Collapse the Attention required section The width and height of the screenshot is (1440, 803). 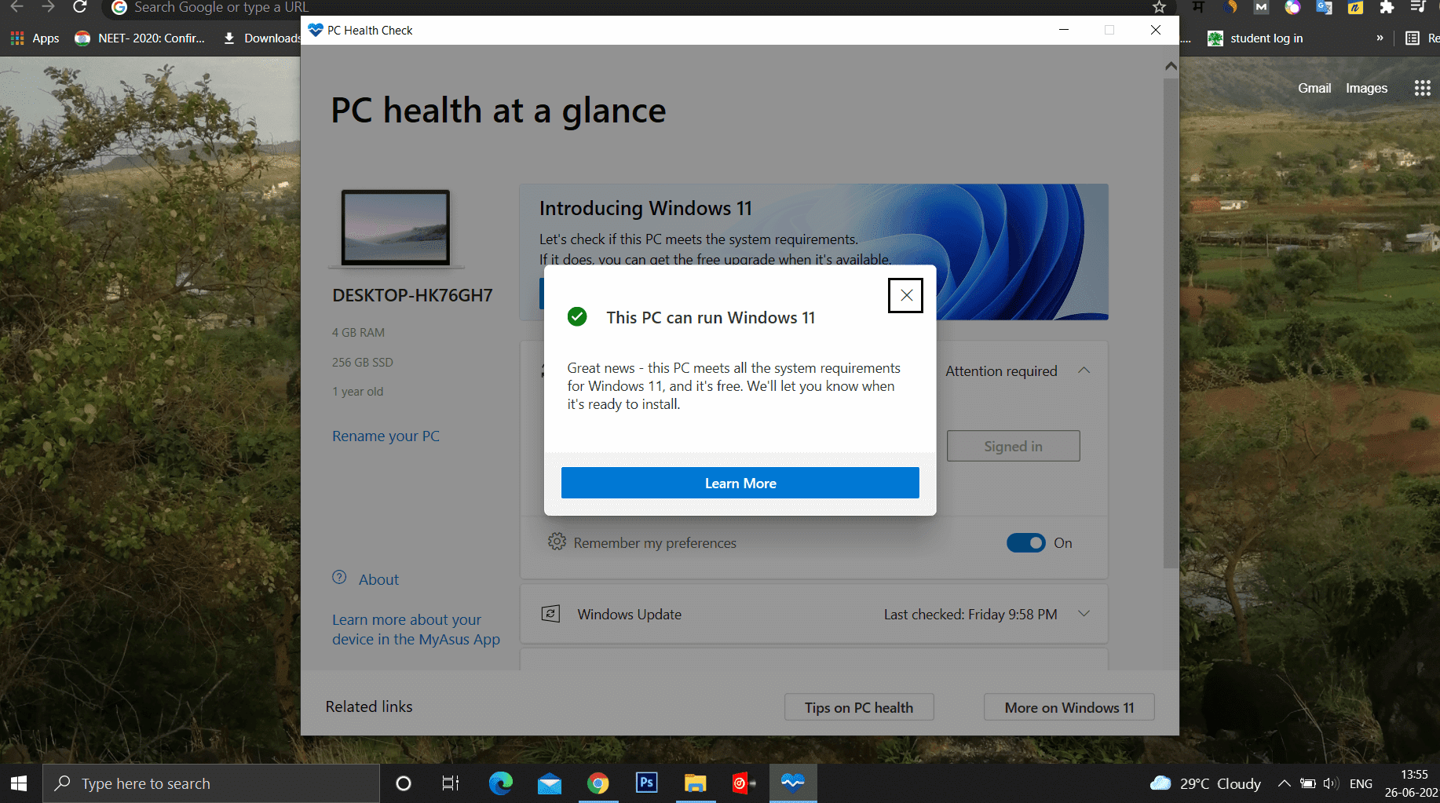coord(1084,370)
